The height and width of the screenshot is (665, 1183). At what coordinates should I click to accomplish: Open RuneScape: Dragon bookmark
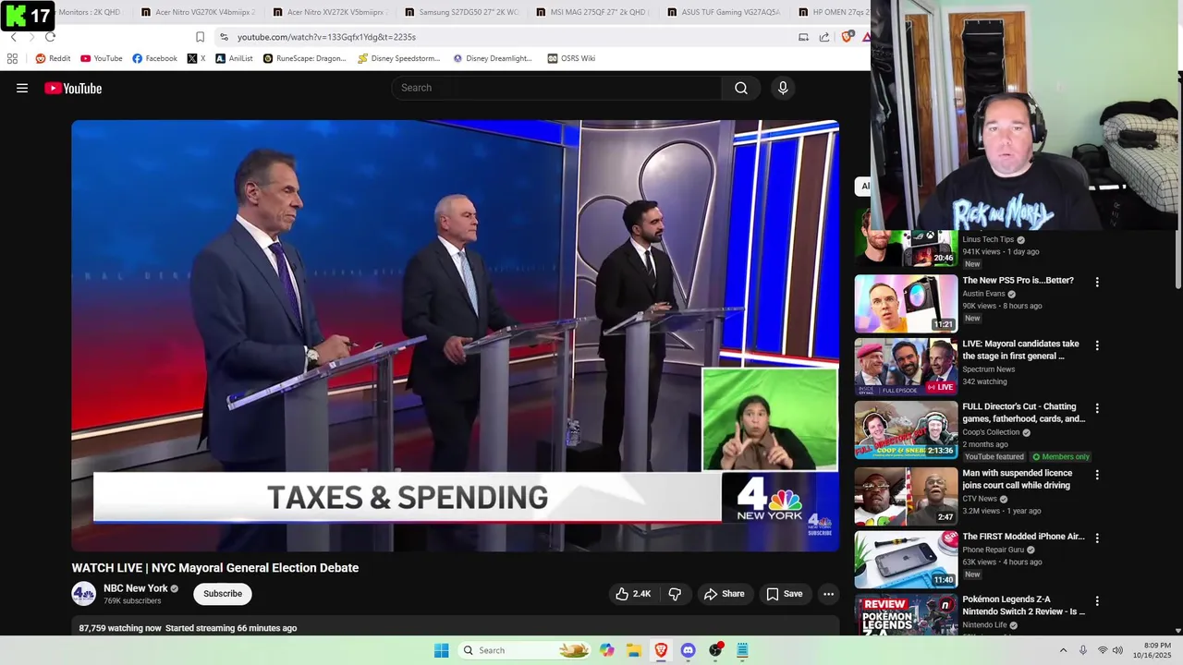pyautogui.click(x=304, y=58)
